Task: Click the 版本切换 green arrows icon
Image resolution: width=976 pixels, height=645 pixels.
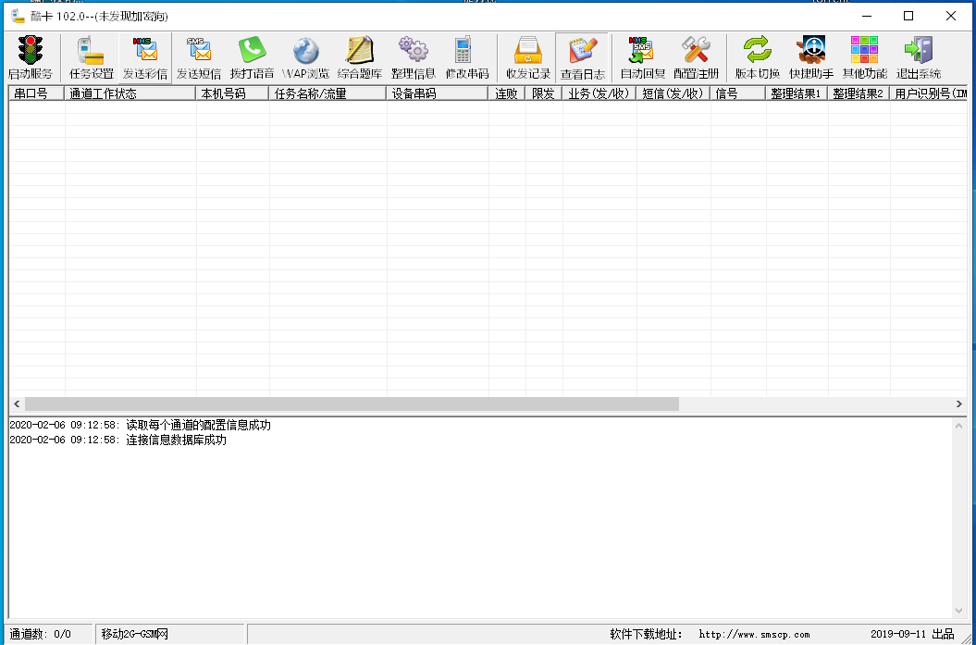Action: coord(758,50)
